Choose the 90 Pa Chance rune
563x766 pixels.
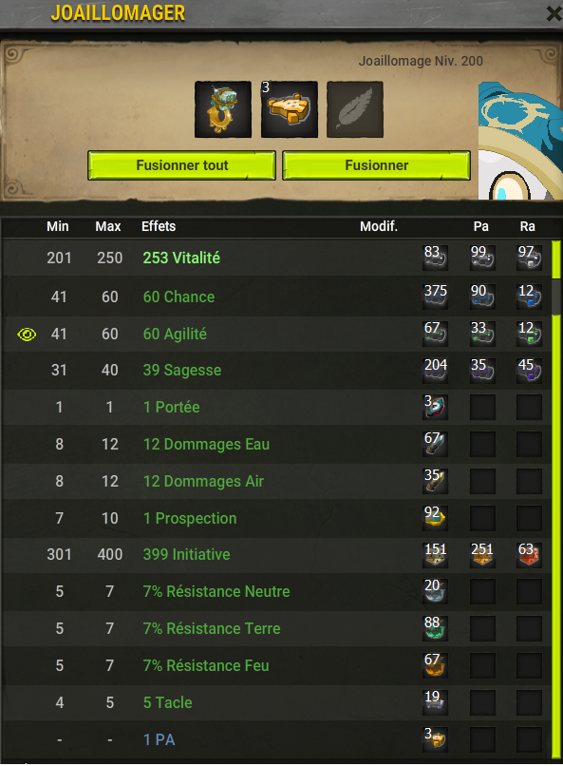(x=482, y=297)
